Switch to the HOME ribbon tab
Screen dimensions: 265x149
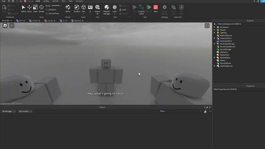tap(38, 1)
